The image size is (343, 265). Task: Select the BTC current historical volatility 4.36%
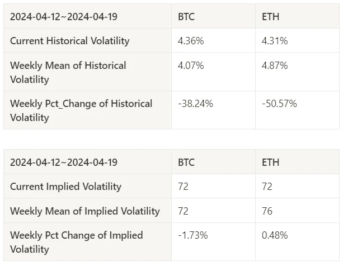[191, 41]
